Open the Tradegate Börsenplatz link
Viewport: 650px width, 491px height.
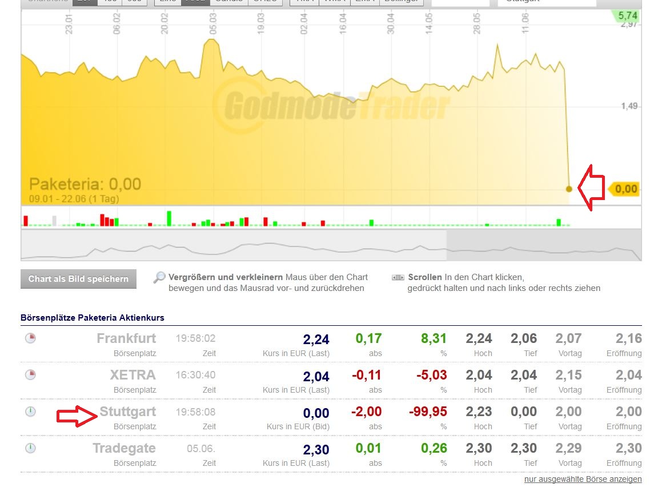pos(124,448)
